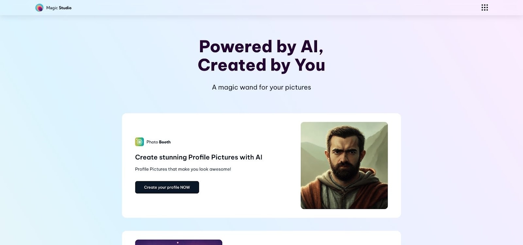523x245 pixels.
Task: Click the "Photo Booth" label text
Action: click(x=158, y=142)
